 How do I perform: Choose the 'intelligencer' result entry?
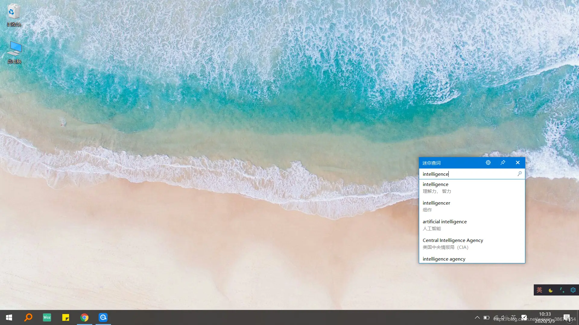(x=436, y=206)
